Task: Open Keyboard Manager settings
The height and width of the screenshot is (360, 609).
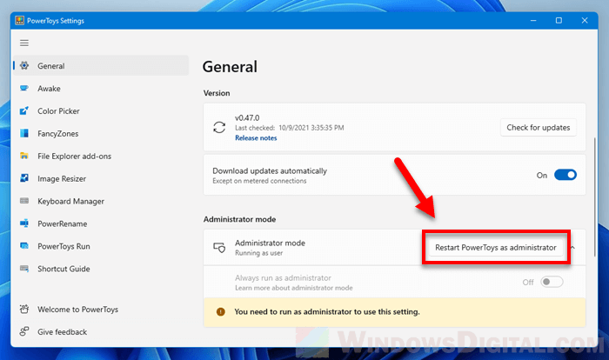Action: coord(101,201)
